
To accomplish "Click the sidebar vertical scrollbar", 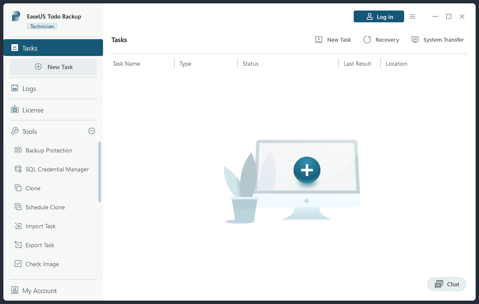I will 100,172.
